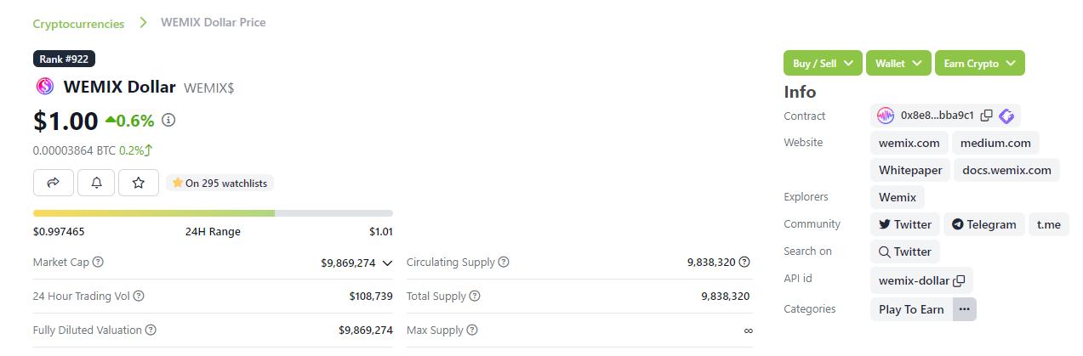Viewport: 1083px width, 356px height.
Task: Click the purple icon next to contract copy
Action: [1006, 116]
